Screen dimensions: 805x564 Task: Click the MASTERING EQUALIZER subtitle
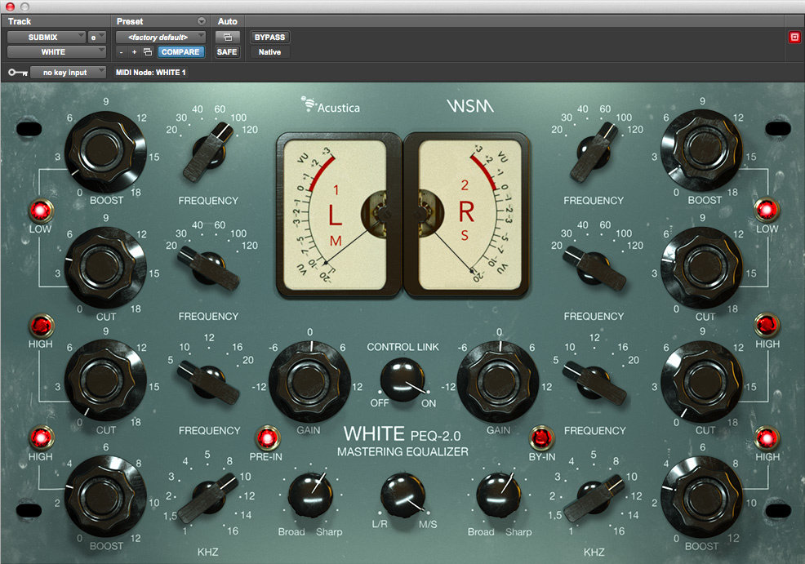click(x=402, y=451)
